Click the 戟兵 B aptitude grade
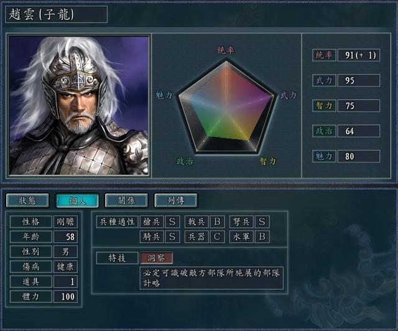The image size is (398, 331). click(217, 221)
